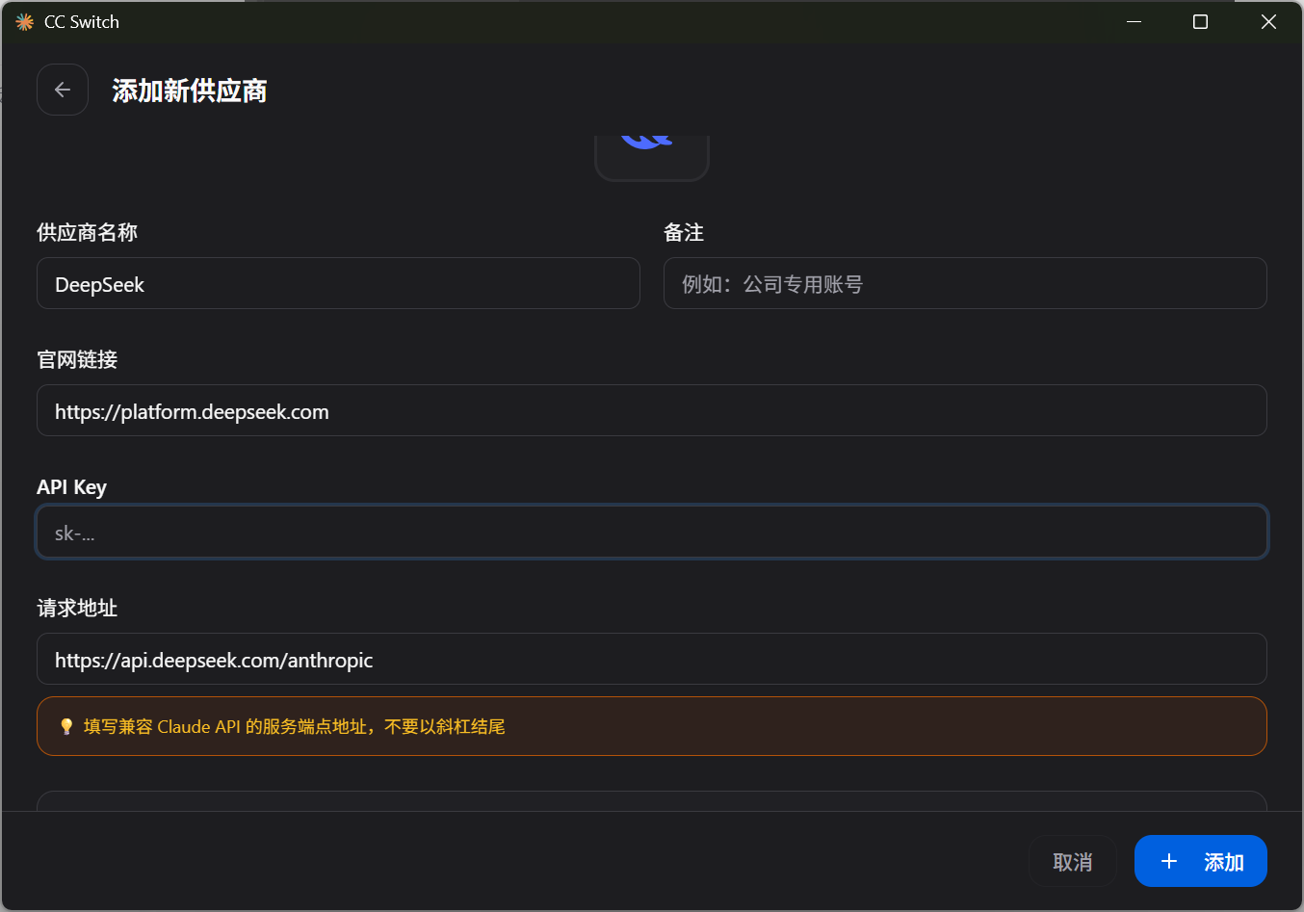Image resolution: width=1304 pixels, height=912 pixels.
Task: Go back using the arrow button
Action: point(63,90)
